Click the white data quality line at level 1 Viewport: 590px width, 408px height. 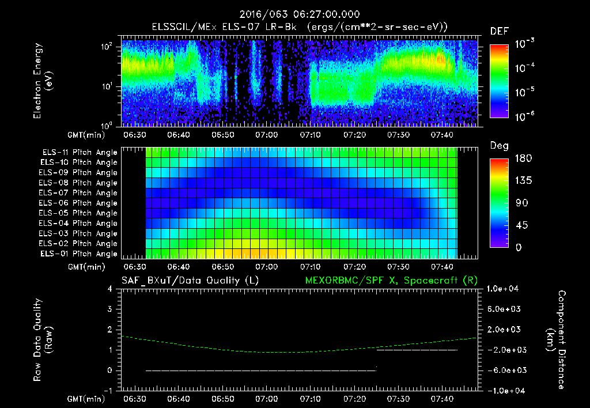pyautogui.click(x=417, y=350)
